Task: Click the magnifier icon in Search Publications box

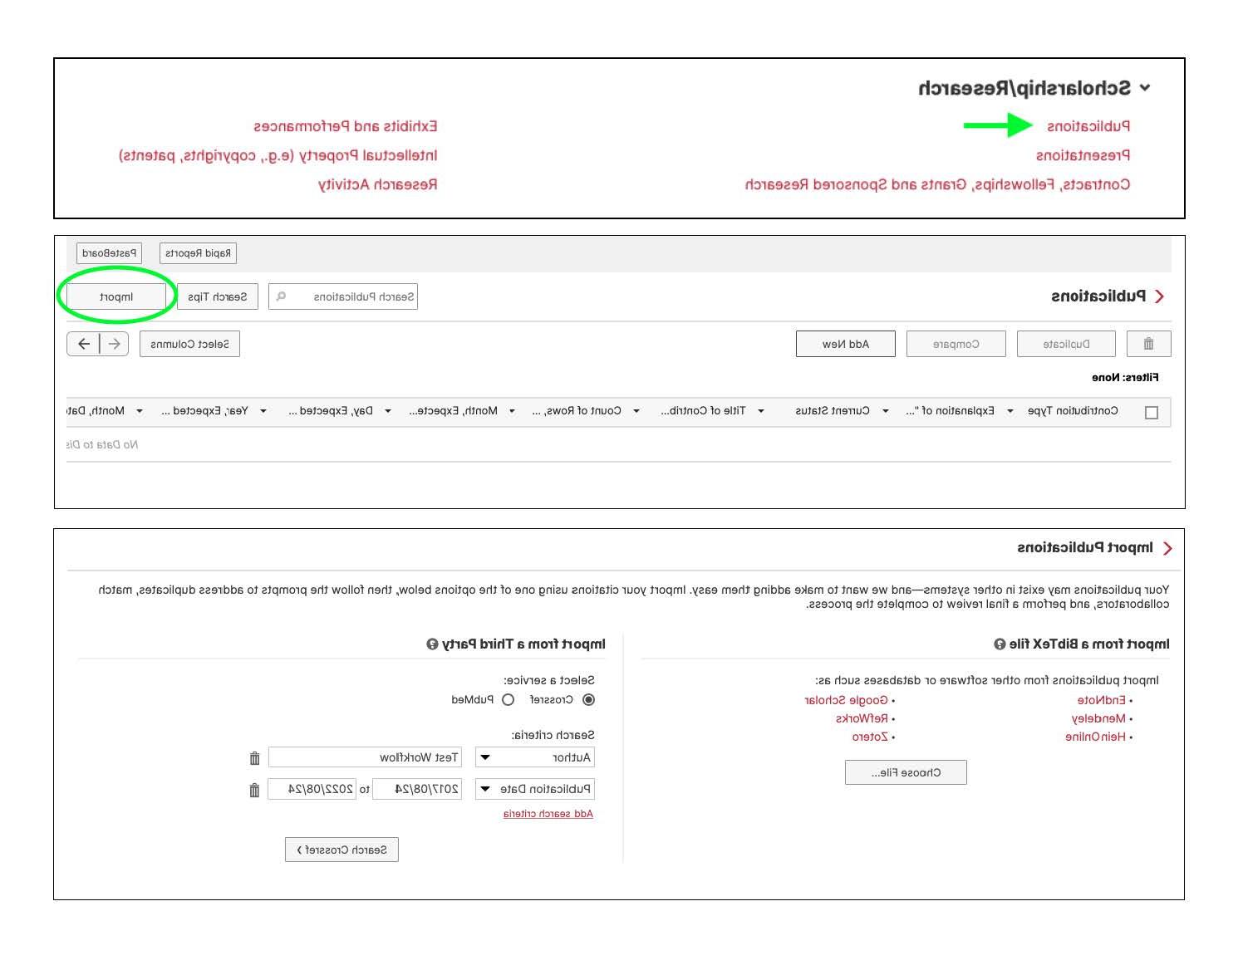Action: [x=281, y=296]
